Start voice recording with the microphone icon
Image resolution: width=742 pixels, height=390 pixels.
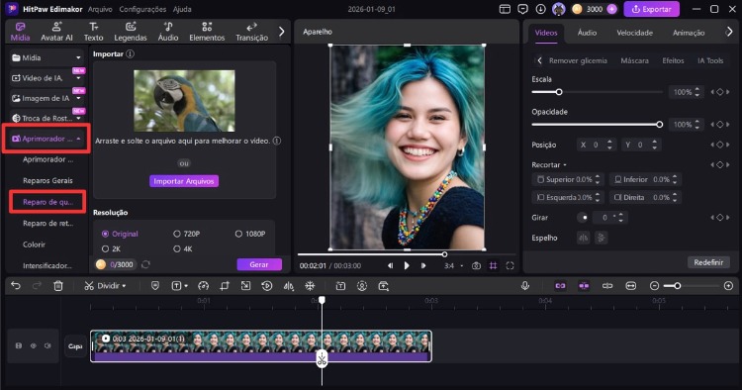(524, 286)
